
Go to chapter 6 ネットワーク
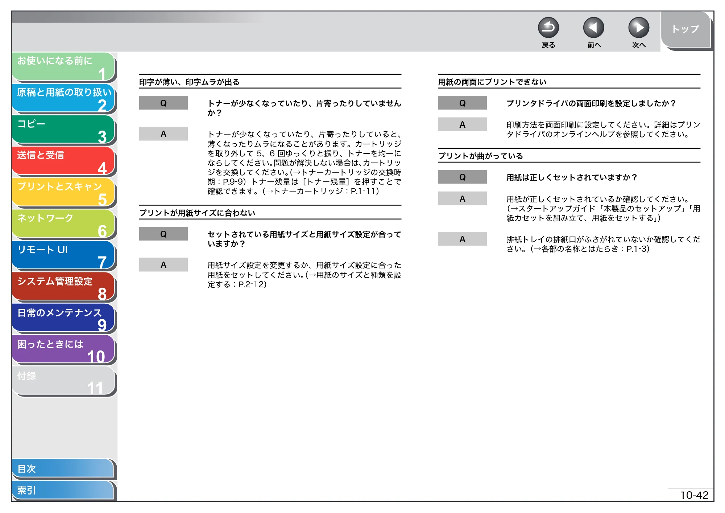click(63, 224)
